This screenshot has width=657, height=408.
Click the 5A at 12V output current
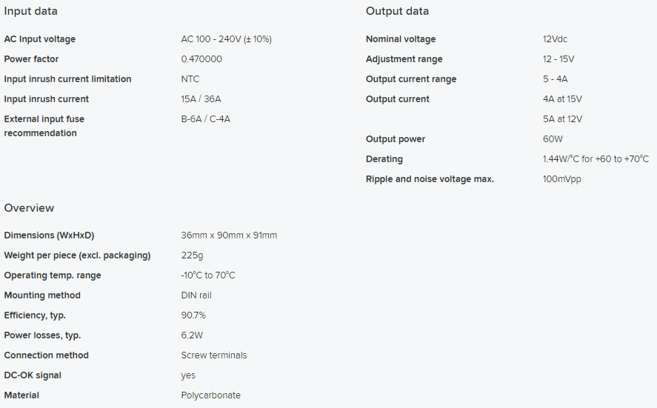562,119
